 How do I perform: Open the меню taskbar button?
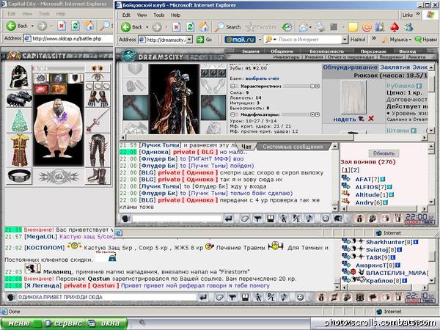pyautogui.click(x=21, y=323)
